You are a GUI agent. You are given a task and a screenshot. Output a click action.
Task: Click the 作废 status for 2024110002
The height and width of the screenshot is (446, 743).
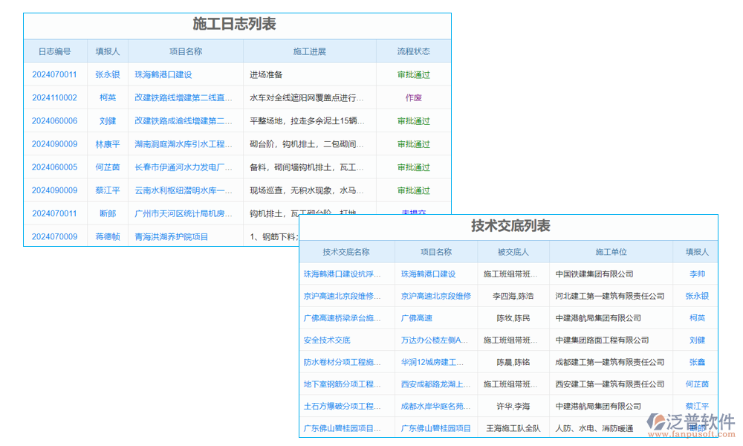pos(413,97)
